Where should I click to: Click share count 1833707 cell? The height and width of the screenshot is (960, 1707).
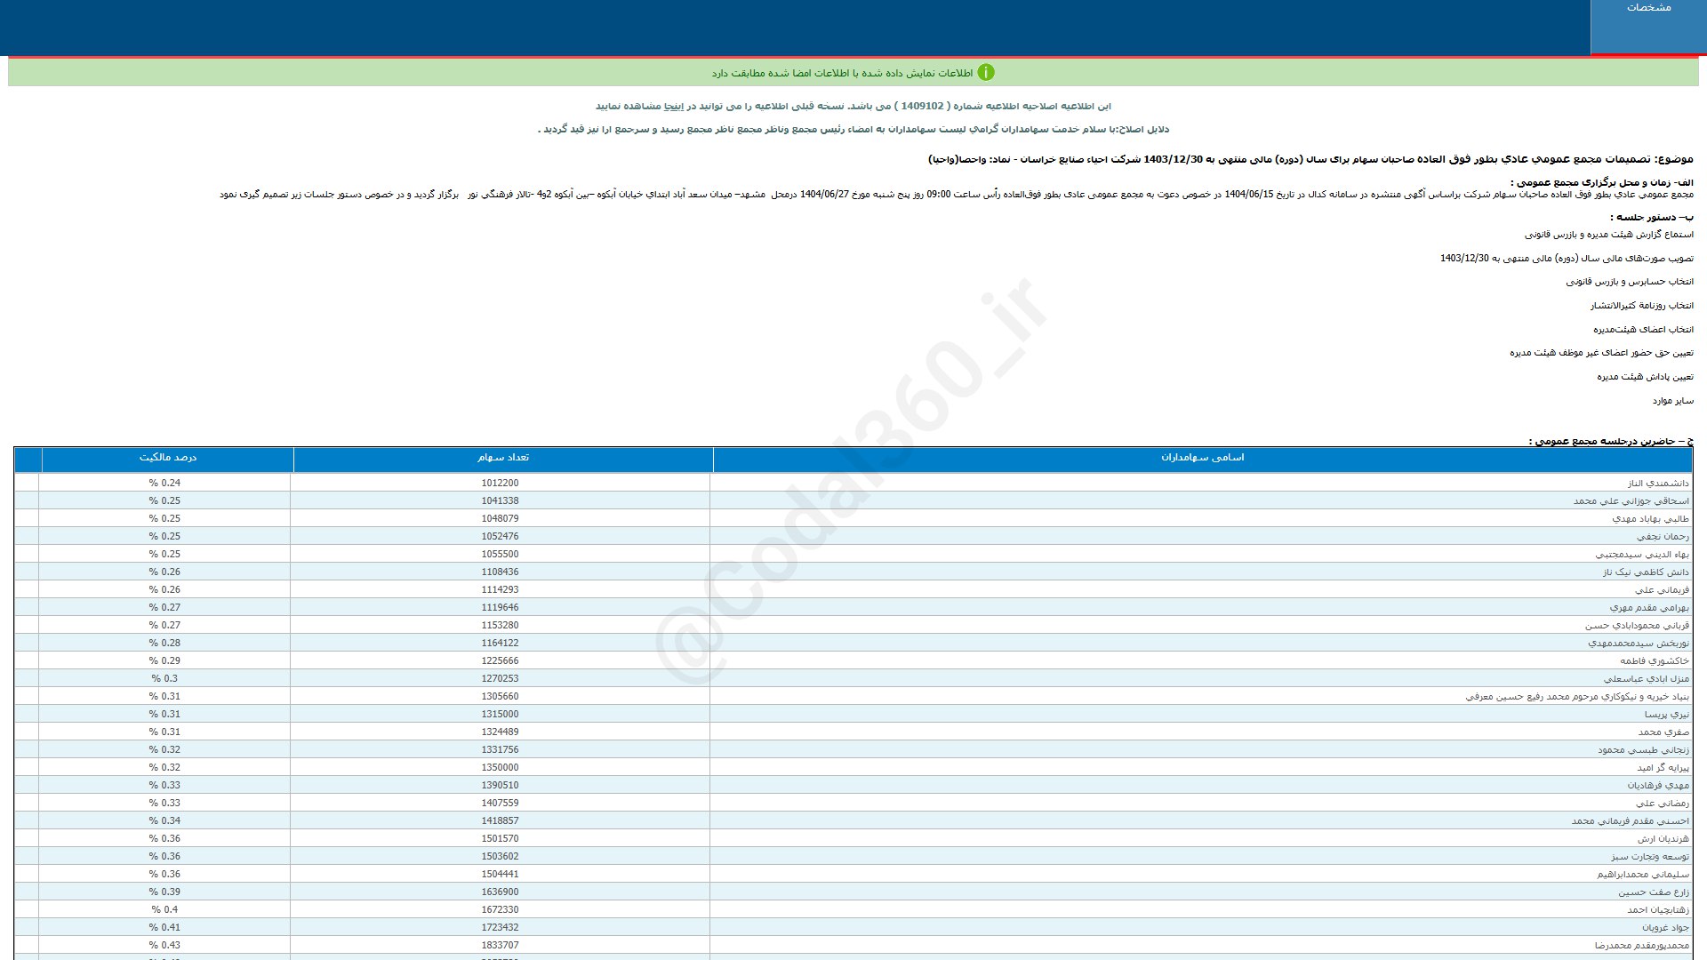click(x=500, y=946)
